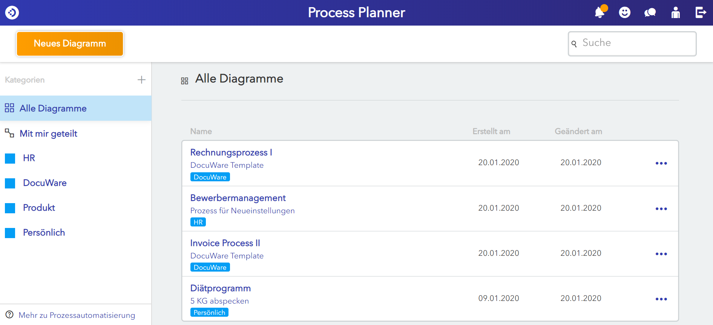Click the Persönlich tag under Diätprogramm
The image size is (713, 325).
point(209,313)
